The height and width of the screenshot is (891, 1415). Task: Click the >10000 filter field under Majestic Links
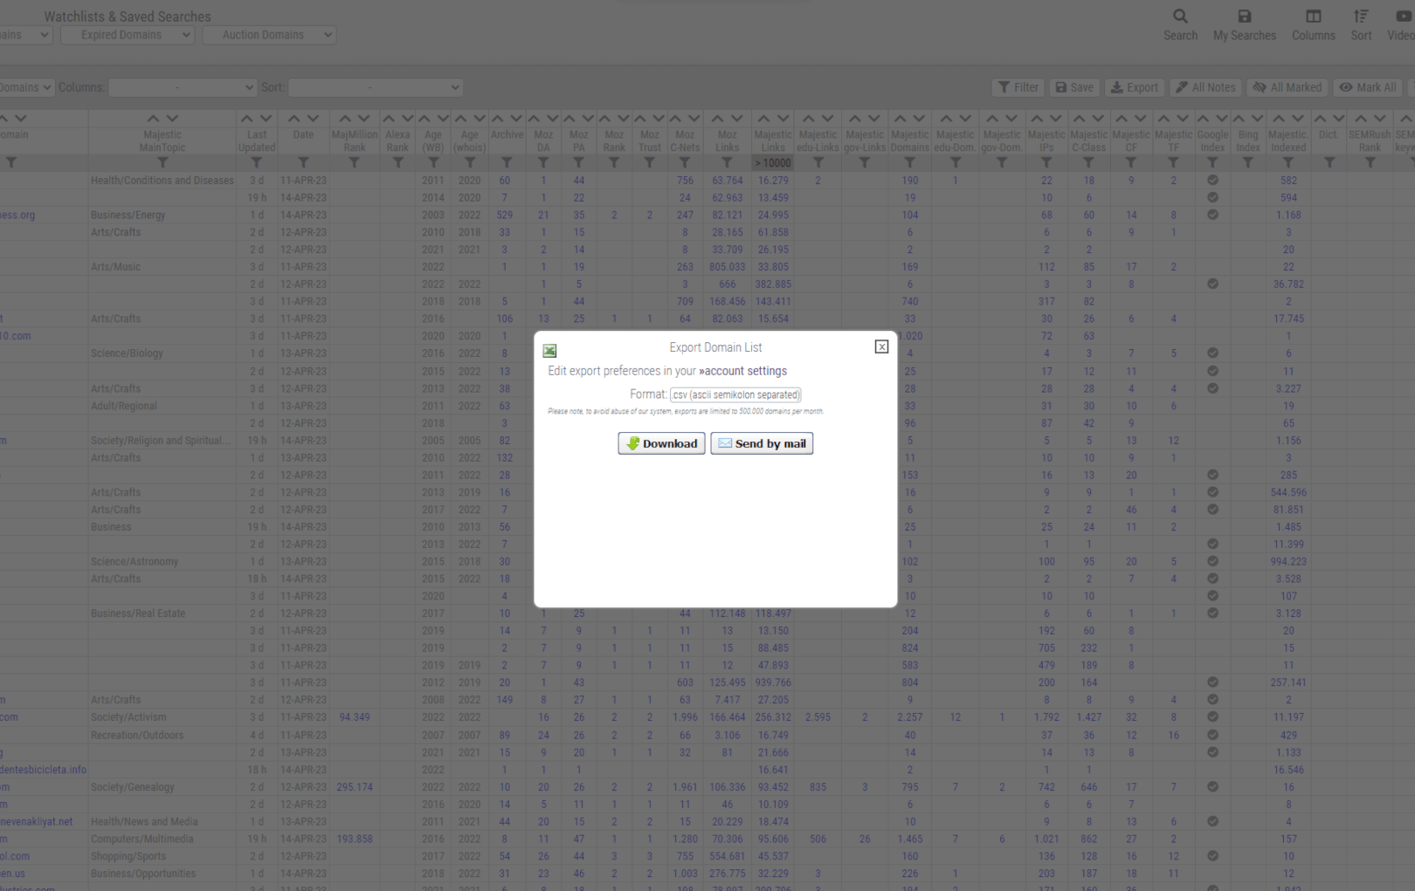(x=772, y=162)
